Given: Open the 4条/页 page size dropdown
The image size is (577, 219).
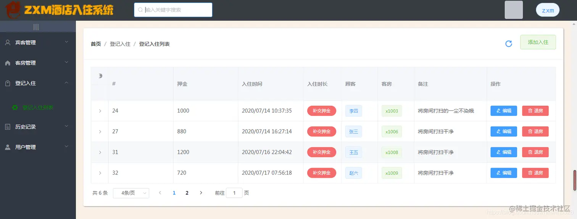Looking at the screenshot, I should tap(131, 193).
